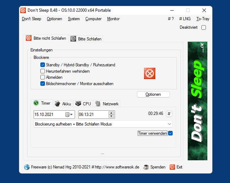This screenshot has width=230, height=183.
Task: Click the Don't Sleep title bar app icon
Action: coord(23,10)
